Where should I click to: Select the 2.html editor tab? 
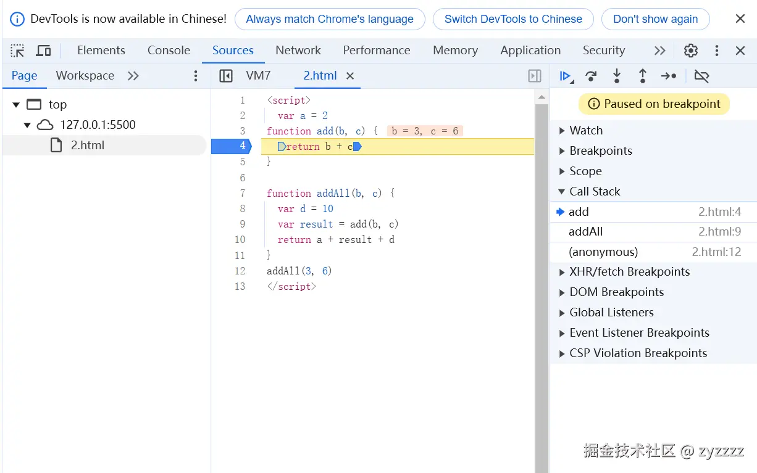[x=320, y=76]
